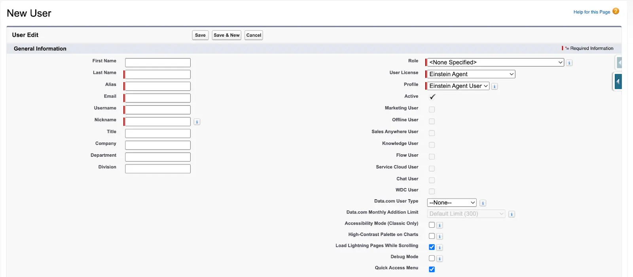
Task: Click into the First Name field
Action: [x=158, y=62]
